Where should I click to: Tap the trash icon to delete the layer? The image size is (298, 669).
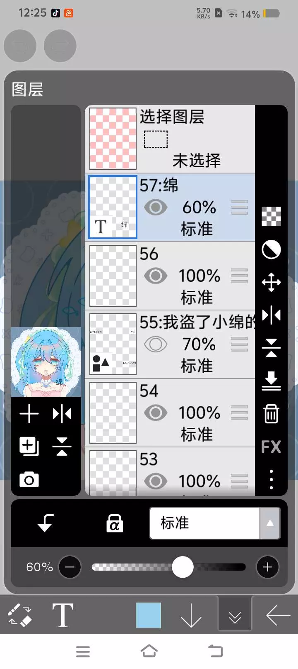click(x=271, y=413)
